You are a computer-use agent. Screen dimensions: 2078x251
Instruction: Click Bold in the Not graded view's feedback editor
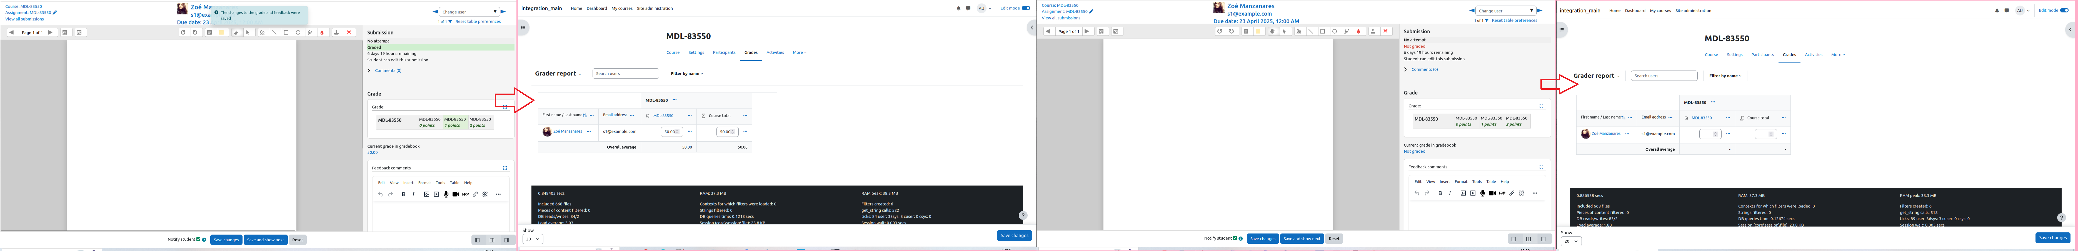click(1440, 193)
